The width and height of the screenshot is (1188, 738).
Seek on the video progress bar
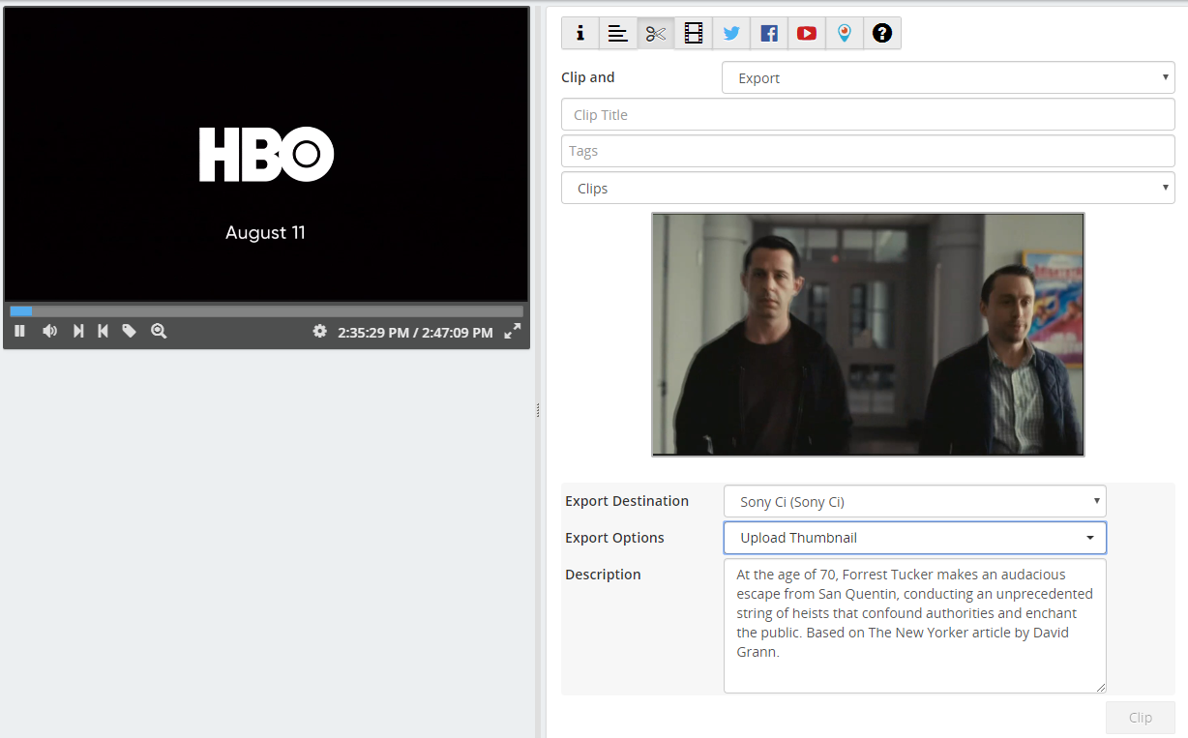(266, 311)
